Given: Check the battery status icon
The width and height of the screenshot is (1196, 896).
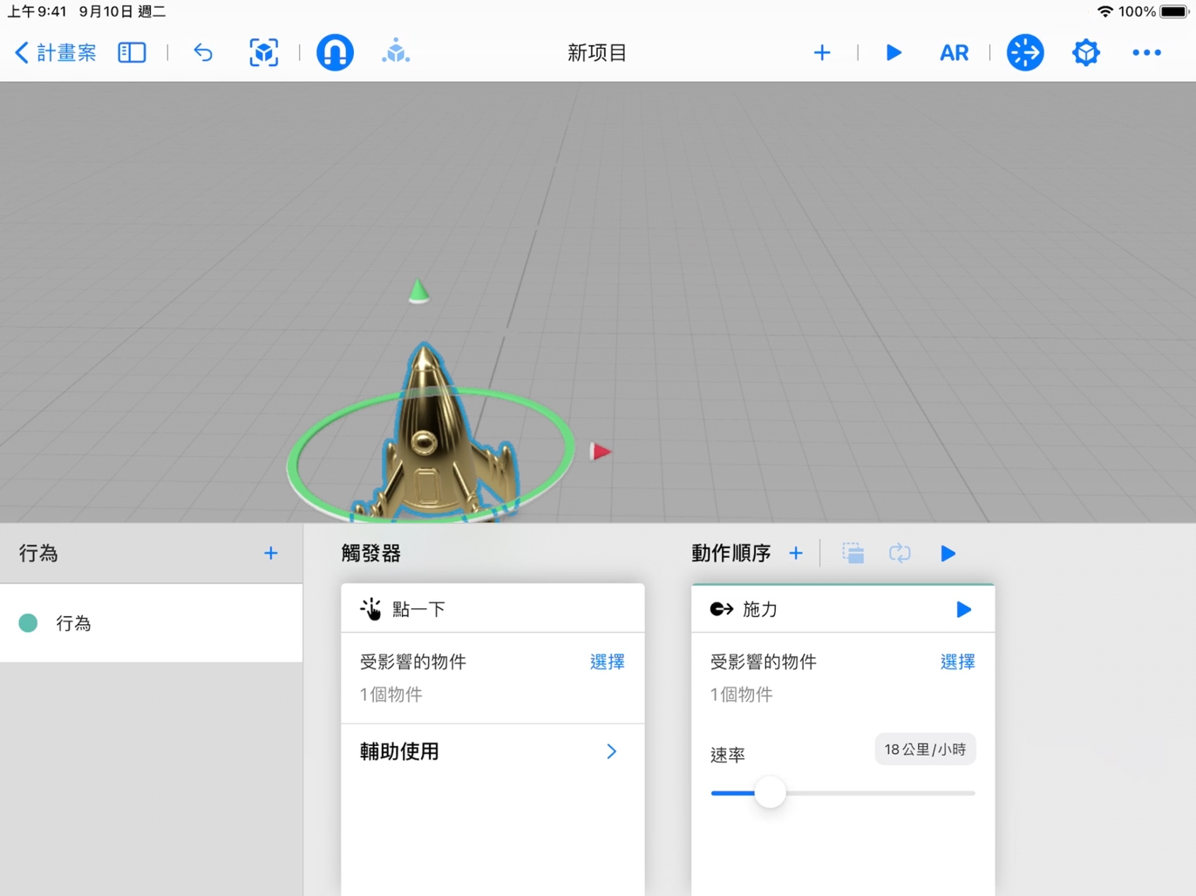Looking at the screenshot, I should (1174, 11).
